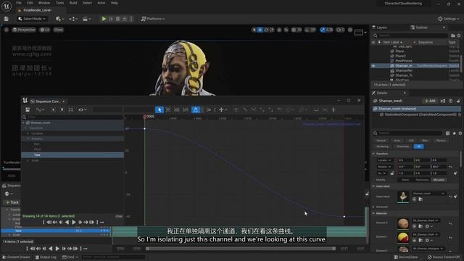Click play reverse in lower Sequencer controls
The height and width of the screenshot is (261, 464).
51,249
